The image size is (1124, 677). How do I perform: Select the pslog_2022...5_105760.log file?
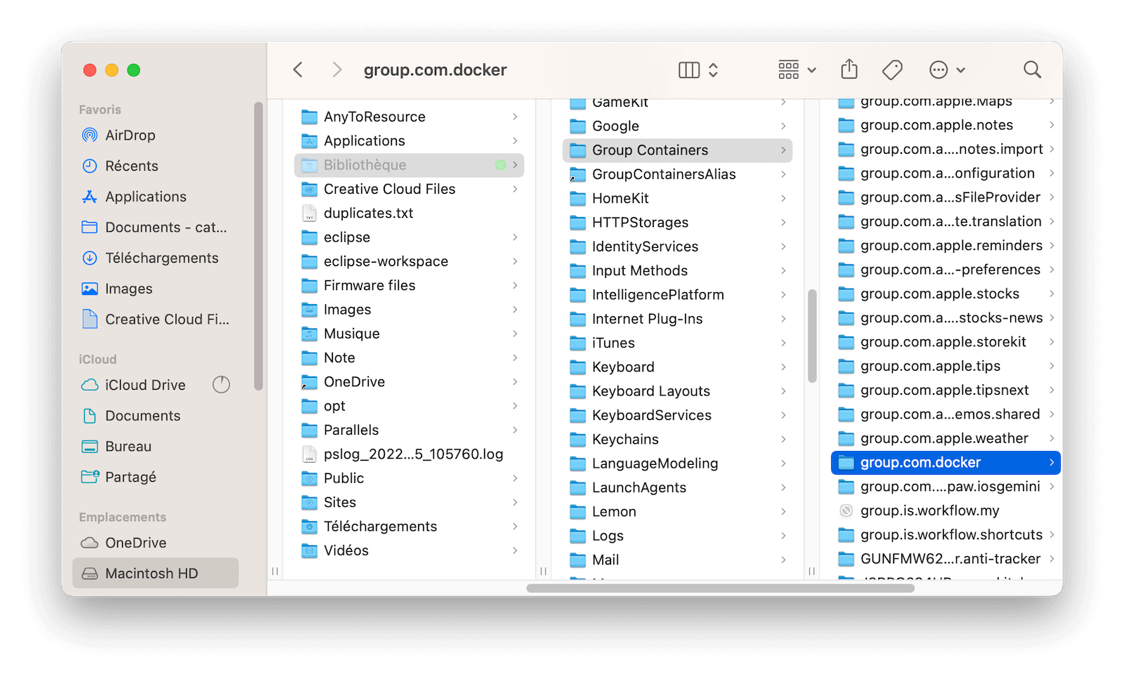point(409,454)
